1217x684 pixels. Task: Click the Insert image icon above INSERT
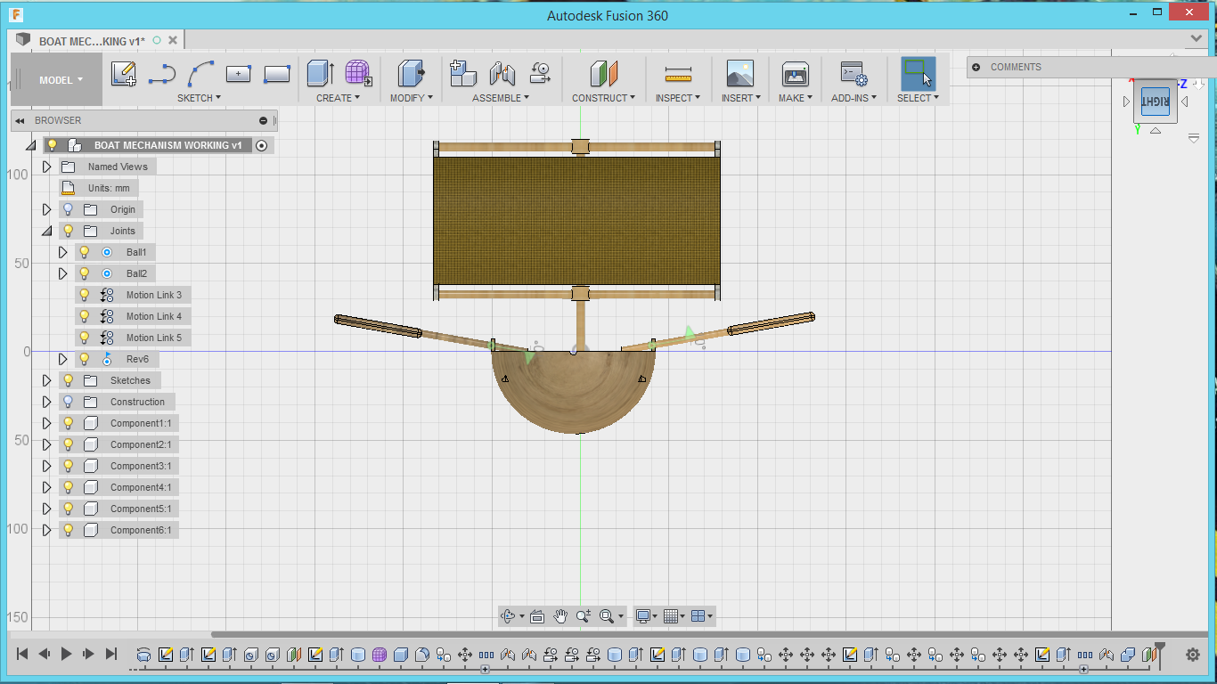click(739, 74)
